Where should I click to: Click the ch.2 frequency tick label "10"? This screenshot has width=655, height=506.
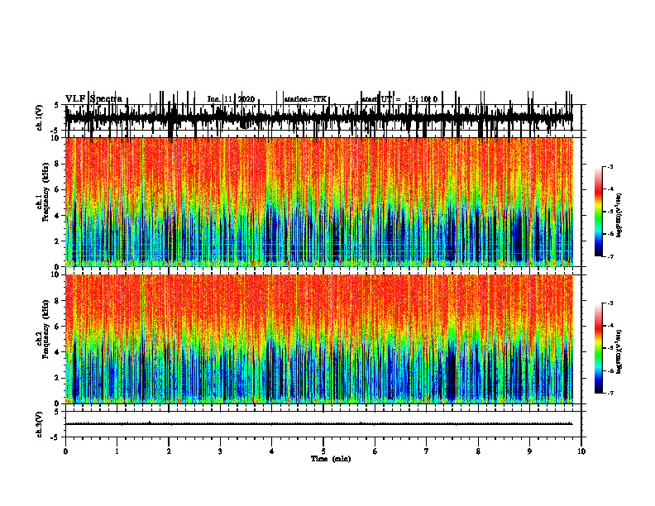[x=55, y=274]
